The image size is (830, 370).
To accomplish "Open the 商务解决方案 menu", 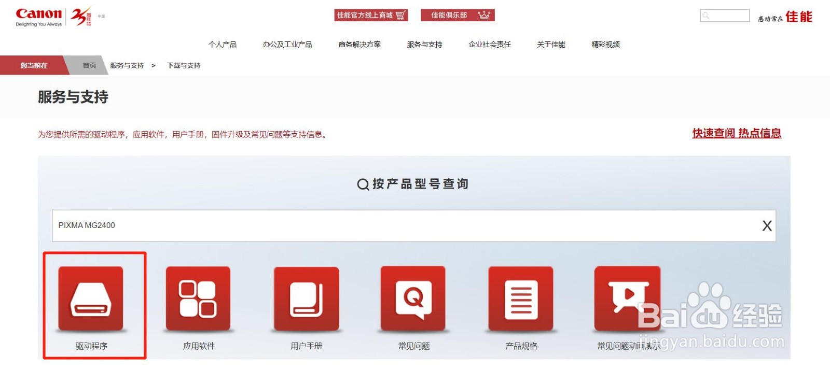I will coord(359,45).
